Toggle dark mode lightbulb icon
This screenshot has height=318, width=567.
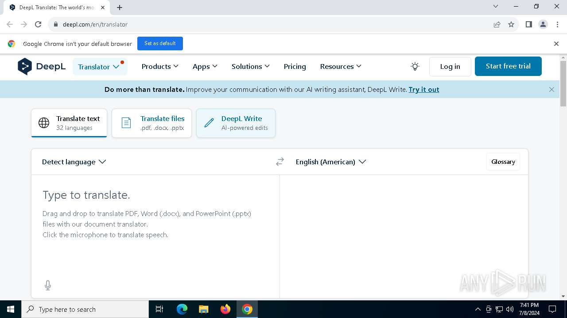(x=415, y=67)
